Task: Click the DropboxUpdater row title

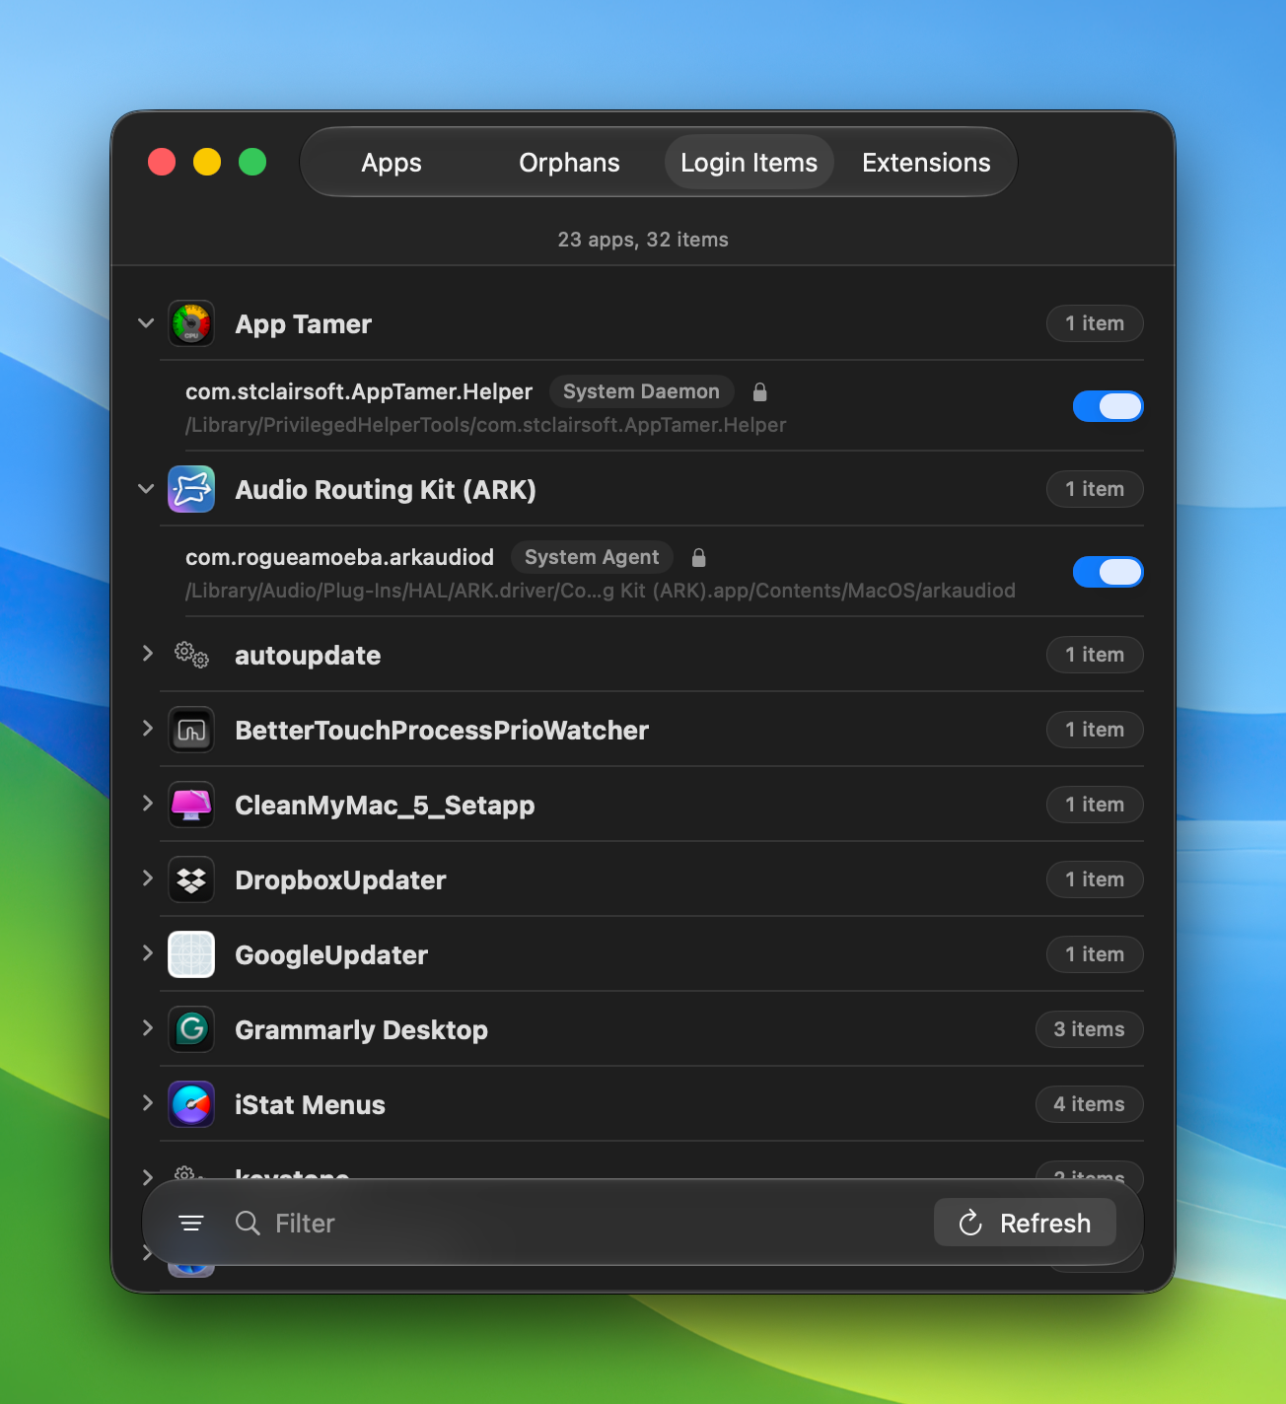Action: coord(340,880)
